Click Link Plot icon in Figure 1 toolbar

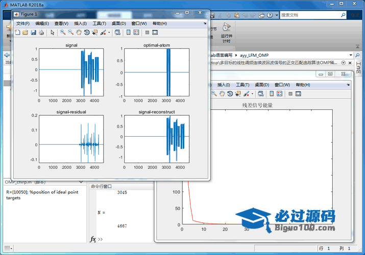pyautogui.click(x=118, y=33)
